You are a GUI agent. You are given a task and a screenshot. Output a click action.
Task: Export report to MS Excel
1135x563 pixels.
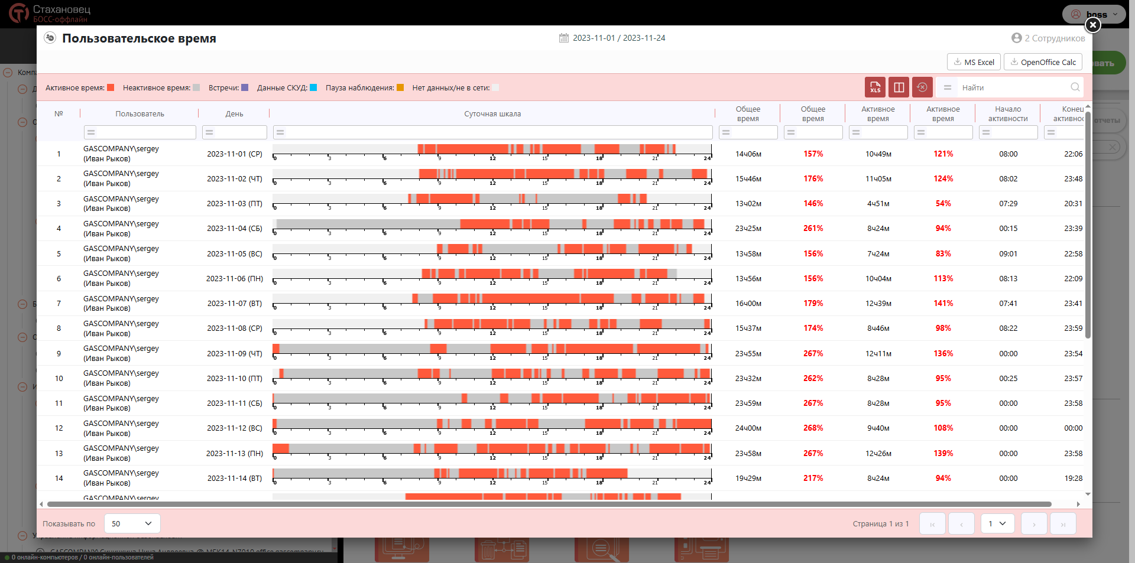coord(974,62)
